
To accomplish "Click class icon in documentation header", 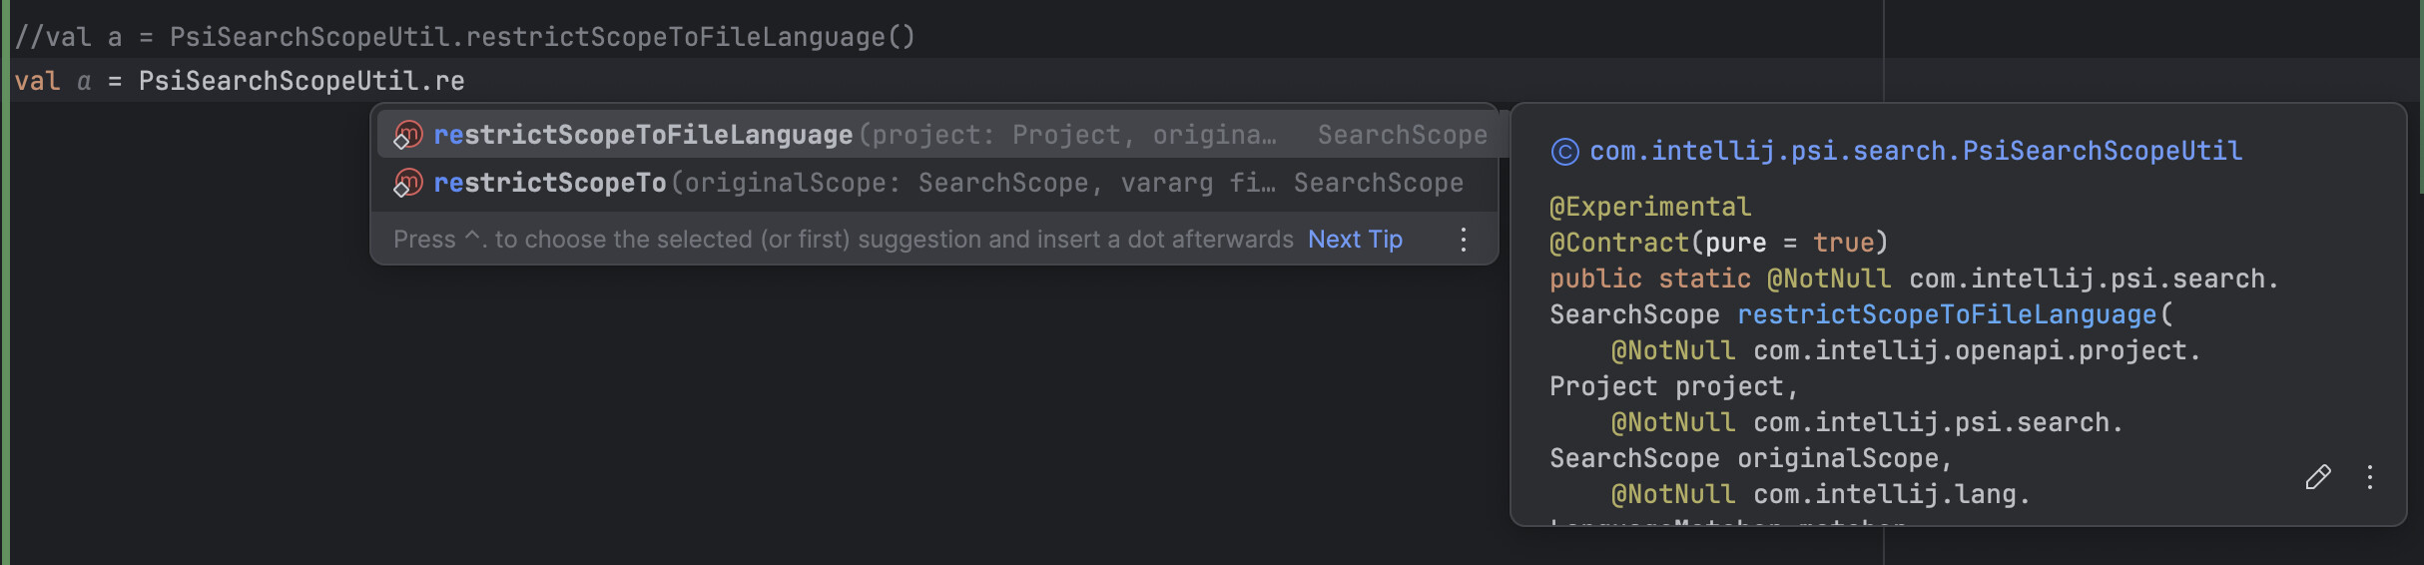I will [1564, 152].
